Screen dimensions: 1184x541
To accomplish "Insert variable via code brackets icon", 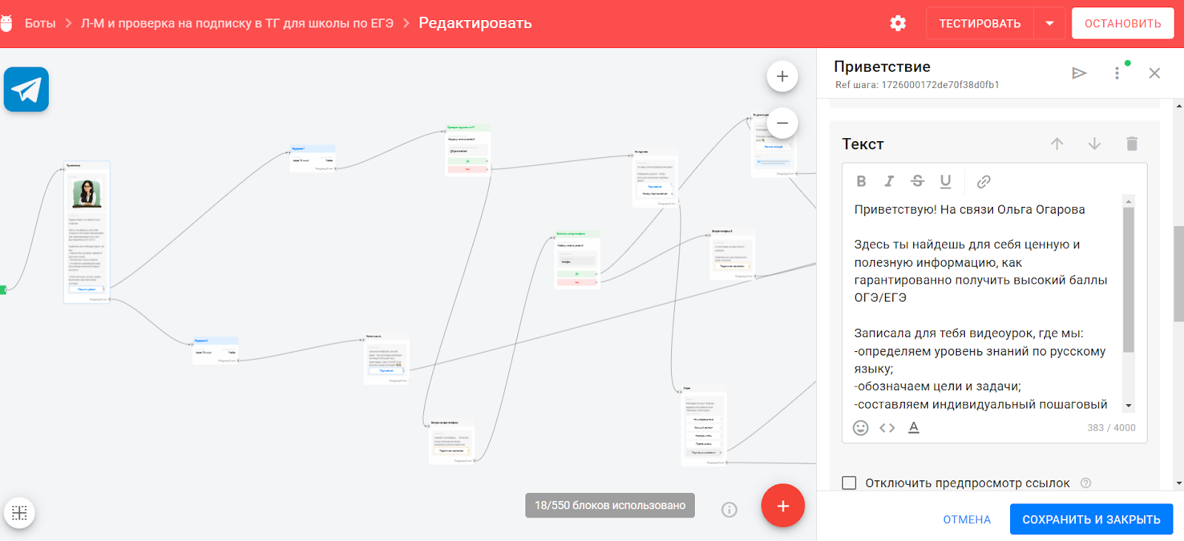I will pyautogui.click(x=887, y=428).
